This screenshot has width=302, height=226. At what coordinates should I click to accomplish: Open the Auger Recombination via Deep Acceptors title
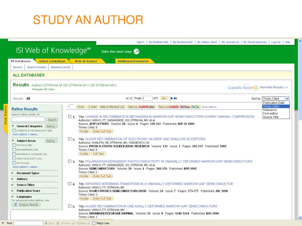coord(145,139)
